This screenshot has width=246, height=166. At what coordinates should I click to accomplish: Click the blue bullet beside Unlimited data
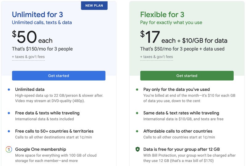coord(9,89)
